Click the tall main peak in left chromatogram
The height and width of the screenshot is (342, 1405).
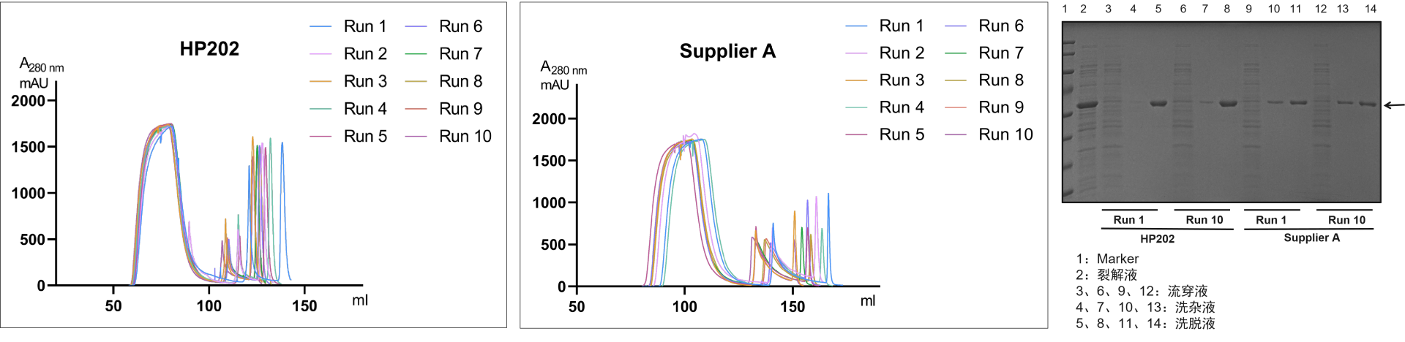[162, 129]
